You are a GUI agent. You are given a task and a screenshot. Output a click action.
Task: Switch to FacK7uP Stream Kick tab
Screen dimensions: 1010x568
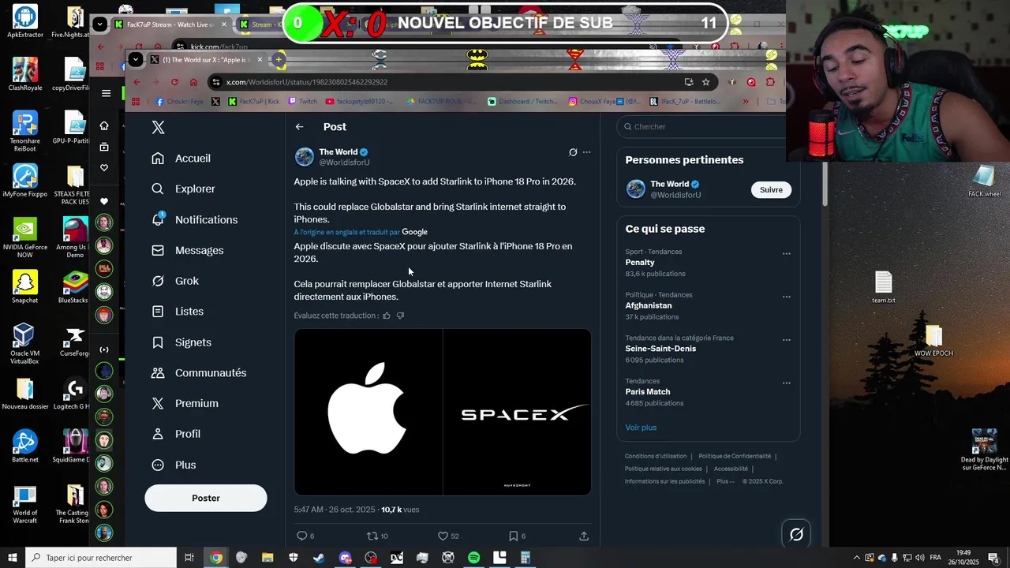pyautogui.click(x=170, y=24)
